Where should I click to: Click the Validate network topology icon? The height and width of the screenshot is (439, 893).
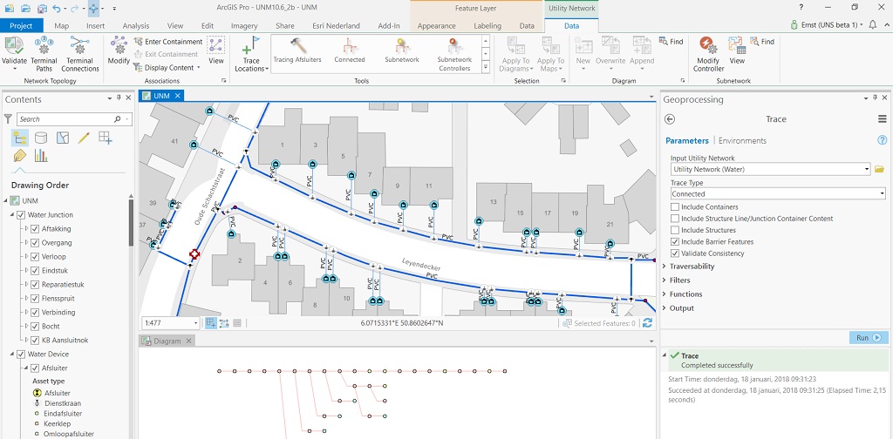click(14, 46)
